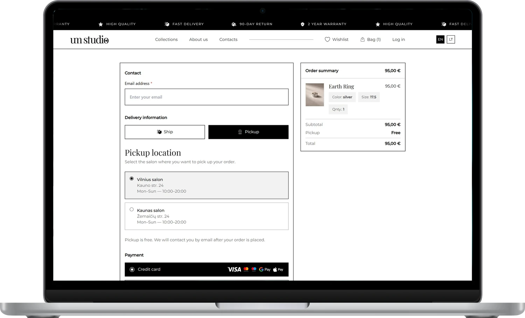
Task: Click the Pickup location heading
Action: pos(153,153)
